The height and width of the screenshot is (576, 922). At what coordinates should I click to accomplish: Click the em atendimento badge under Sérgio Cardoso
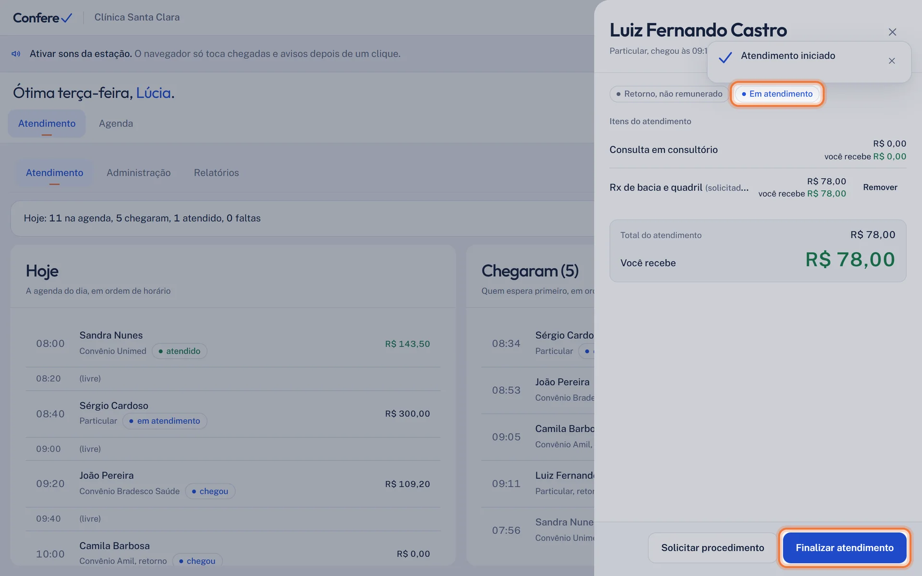(x=164, y=421)
